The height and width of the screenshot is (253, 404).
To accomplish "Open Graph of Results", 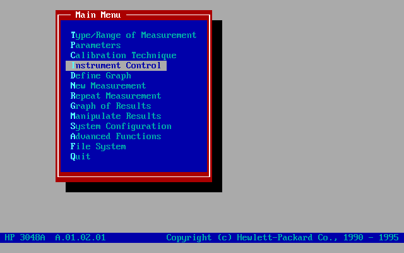I will 111,106.
